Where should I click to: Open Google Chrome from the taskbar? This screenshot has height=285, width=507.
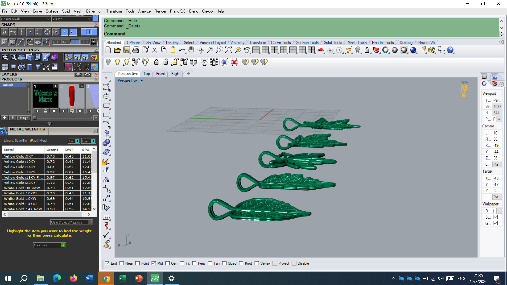pos(106,278)
